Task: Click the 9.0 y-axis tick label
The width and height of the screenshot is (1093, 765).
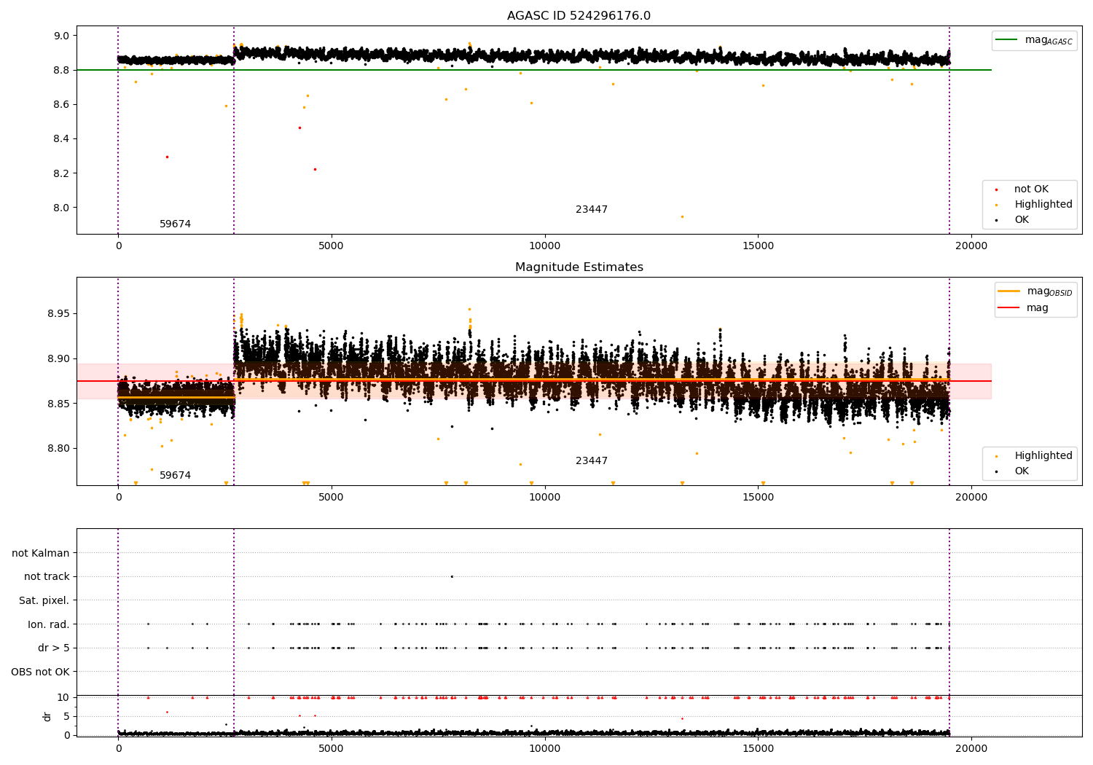Action: pyautogui.click(x=61, y=36)
